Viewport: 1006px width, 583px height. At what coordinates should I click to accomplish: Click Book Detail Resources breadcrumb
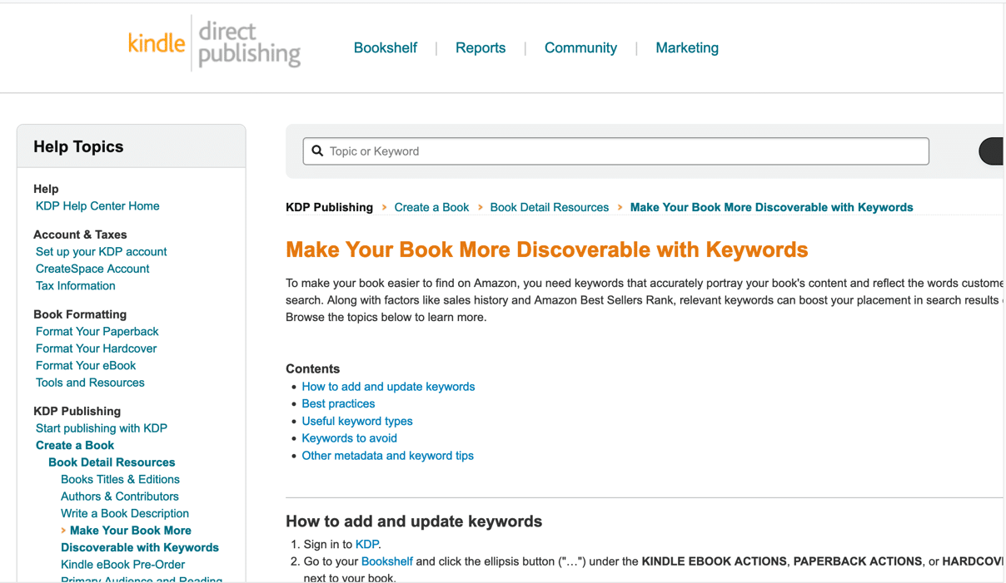click(550, 208)
